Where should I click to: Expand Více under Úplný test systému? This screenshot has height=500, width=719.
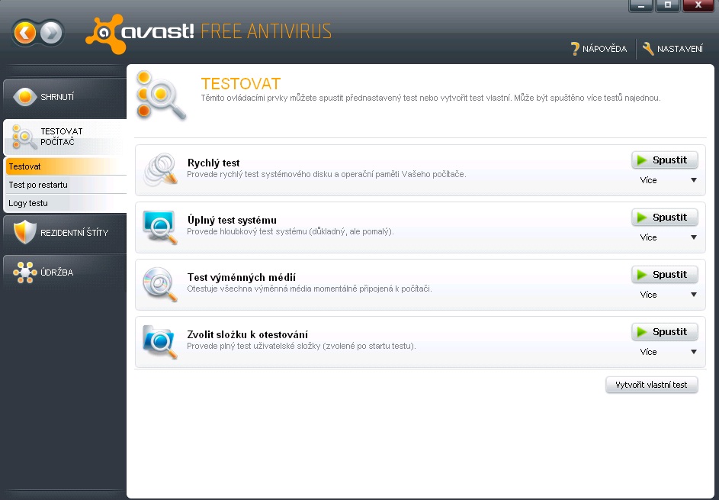(668, 237)
